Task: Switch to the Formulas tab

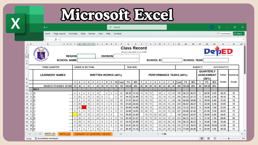Action: pos(73,34)
